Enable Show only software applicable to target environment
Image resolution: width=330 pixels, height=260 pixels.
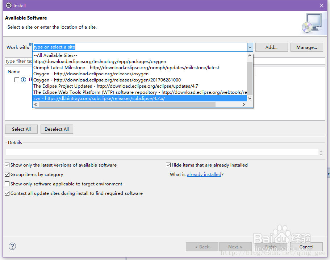tap(7, 184)
